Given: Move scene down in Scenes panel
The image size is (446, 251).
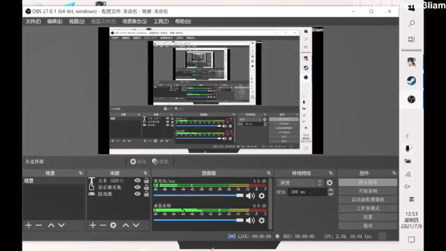Looking at the screenshot, I should (x=61, y=225).
